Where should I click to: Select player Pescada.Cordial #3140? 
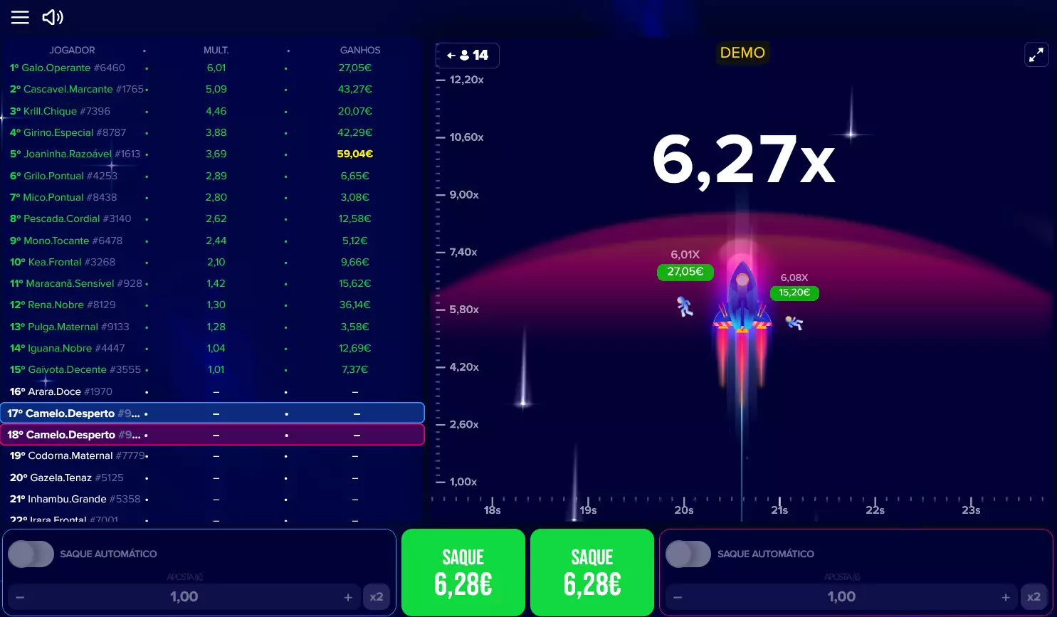tap(70, 218)
